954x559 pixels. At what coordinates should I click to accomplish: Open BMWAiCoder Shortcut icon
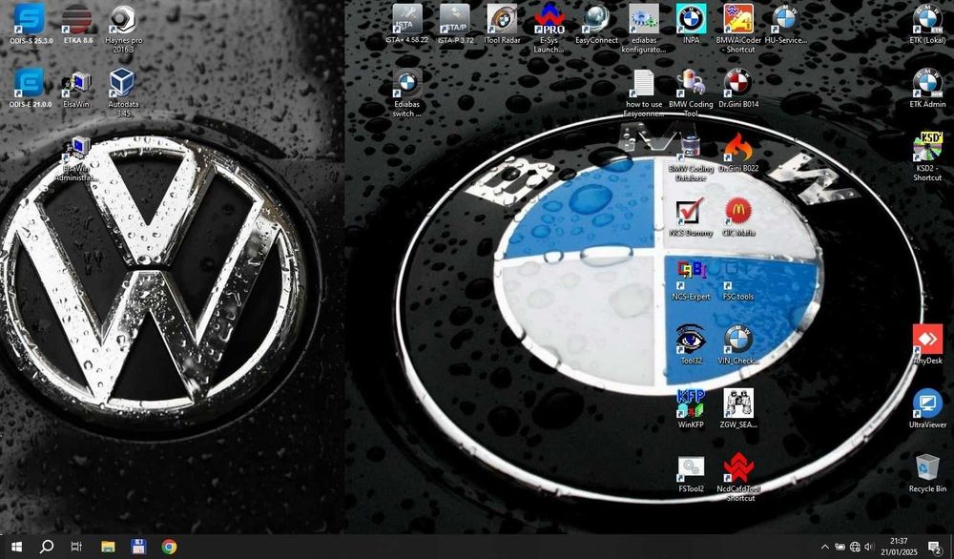(x=738, y=19)
